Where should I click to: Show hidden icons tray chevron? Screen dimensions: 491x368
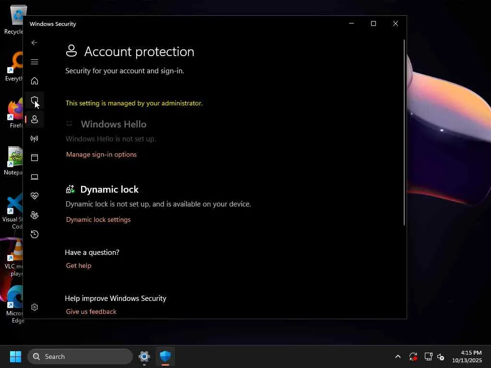click(x=398, y=356)
